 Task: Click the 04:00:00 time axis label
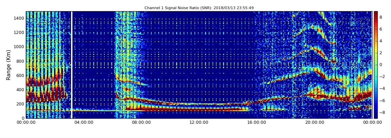point(84,122)
